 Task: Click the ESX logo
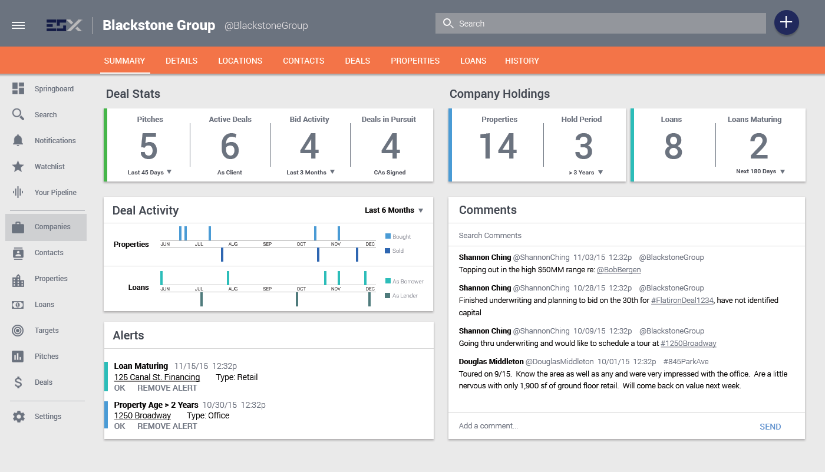64,25
